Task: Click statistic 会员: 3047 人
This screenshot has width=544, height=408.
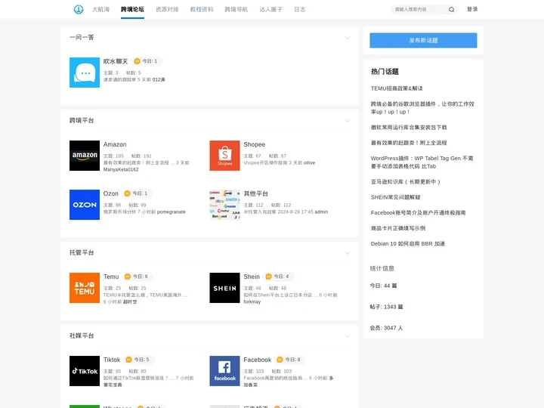Action: point(386,328)
